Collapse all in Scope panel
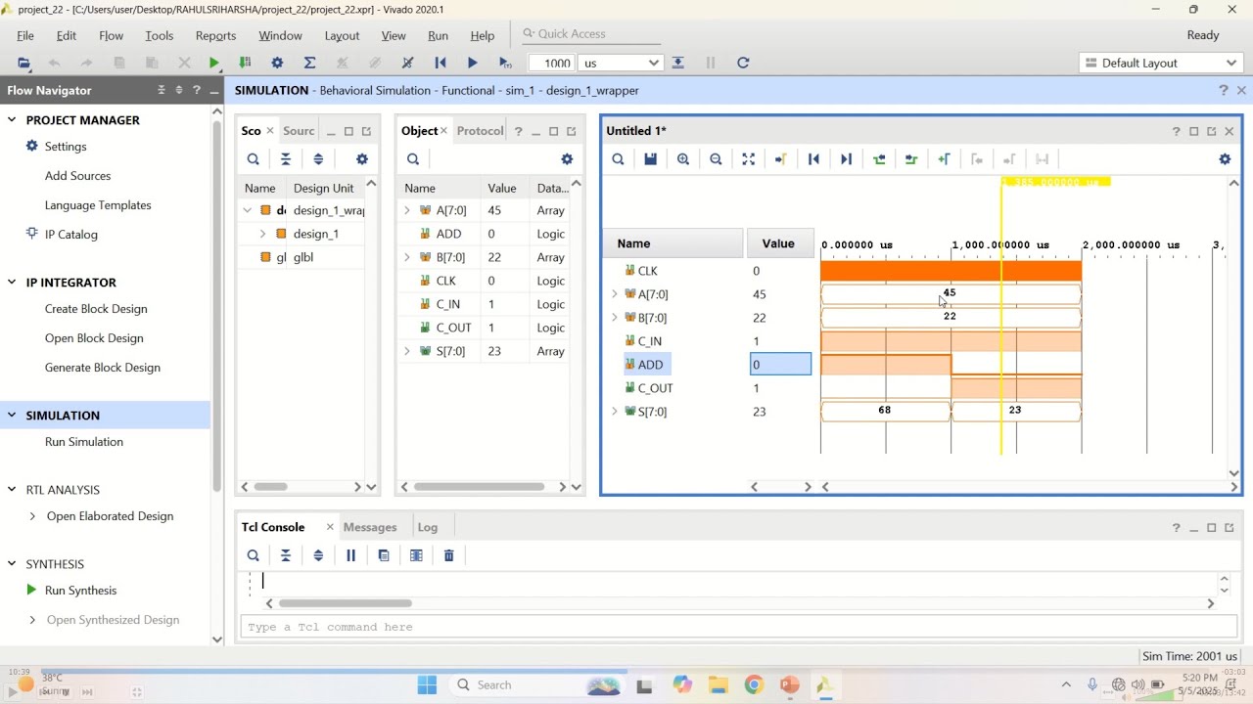The image size is (1253, 704). pyautogui.click(x=286, y=159)
